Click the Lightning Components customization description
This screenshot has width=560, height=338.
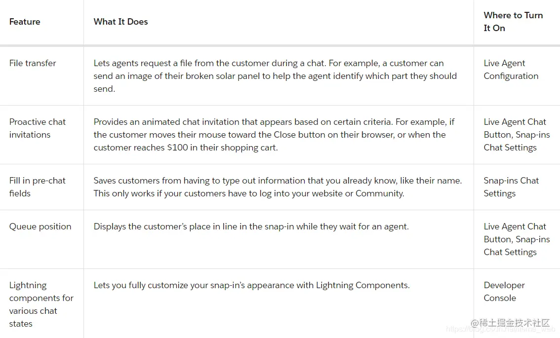[251, 285]
